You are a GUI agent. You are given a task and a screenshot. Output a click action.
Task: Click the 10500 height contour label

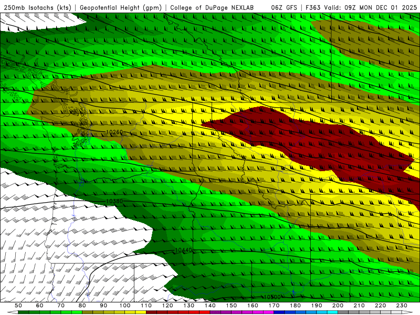(x=272, y=297)
